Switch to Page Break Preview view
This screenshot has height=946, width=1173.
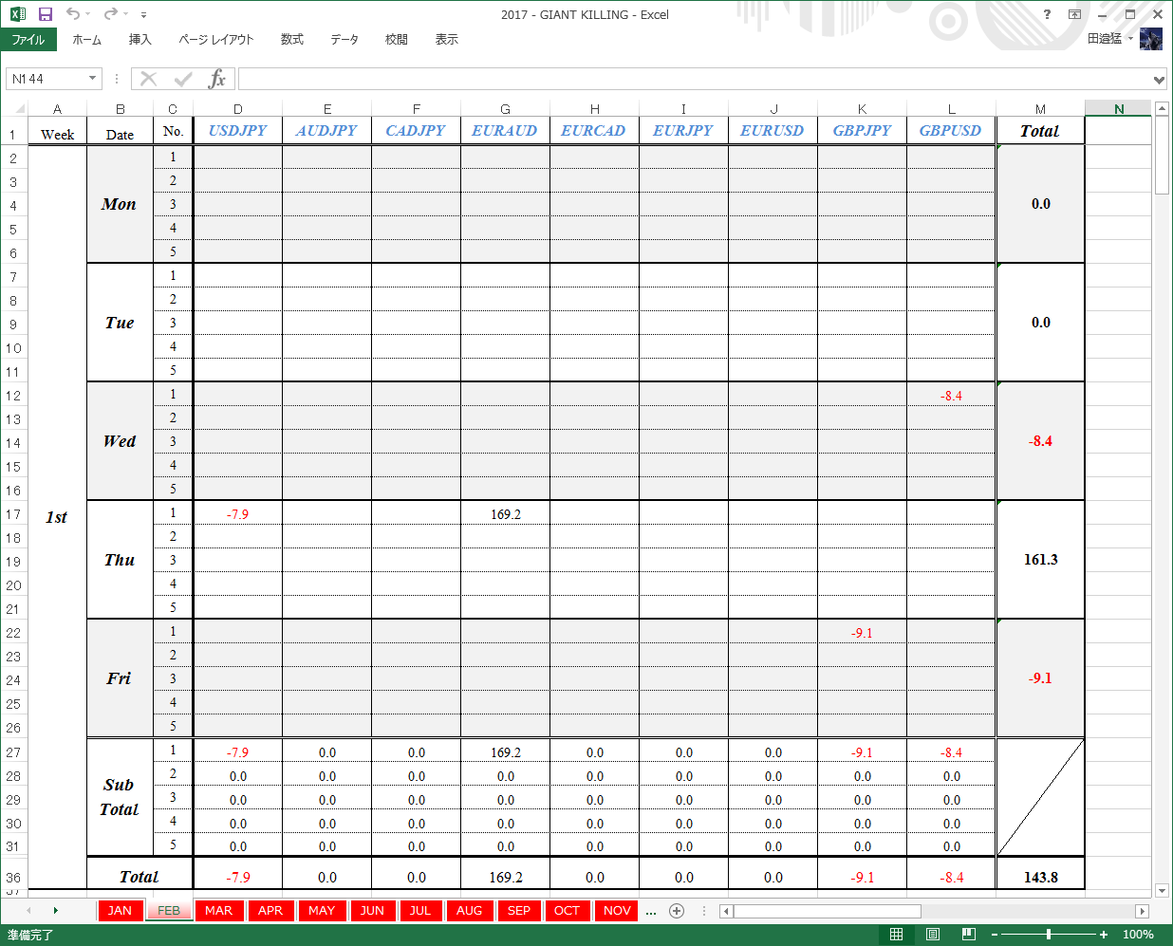click(969, 935)
